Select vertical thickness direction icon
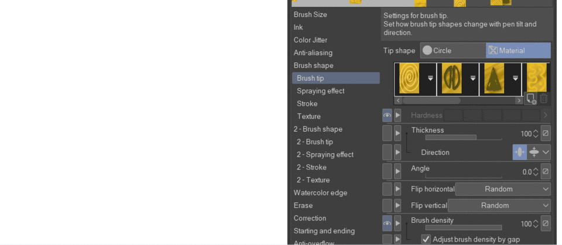Viewport: 562px width, 245px height. pos(534,152)
